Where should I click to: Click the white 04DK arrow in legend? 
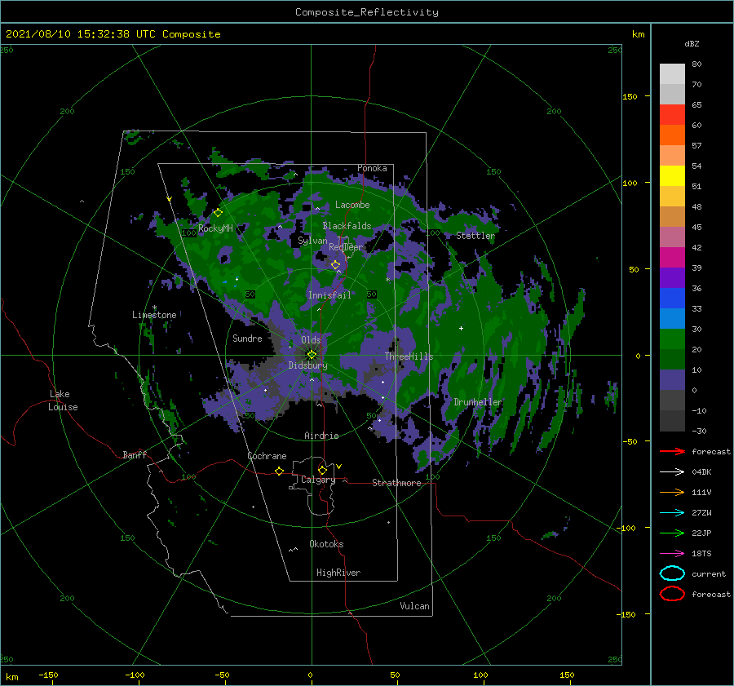click(672, 472)
